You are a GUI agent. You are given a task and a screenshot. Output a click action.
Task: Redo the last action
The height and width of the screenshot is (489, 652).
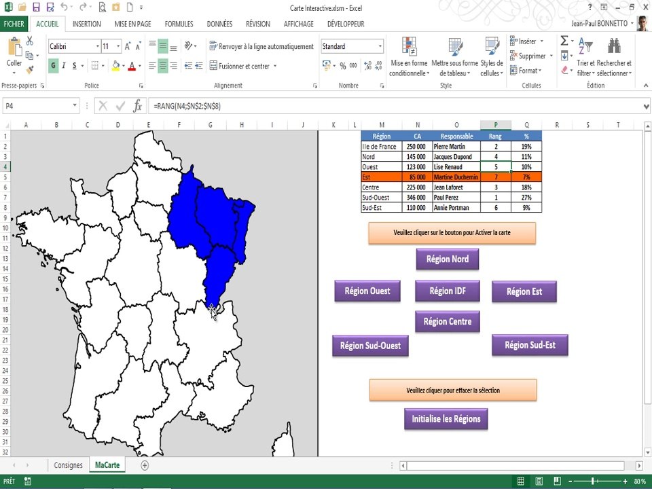click(x=83, y=7)
